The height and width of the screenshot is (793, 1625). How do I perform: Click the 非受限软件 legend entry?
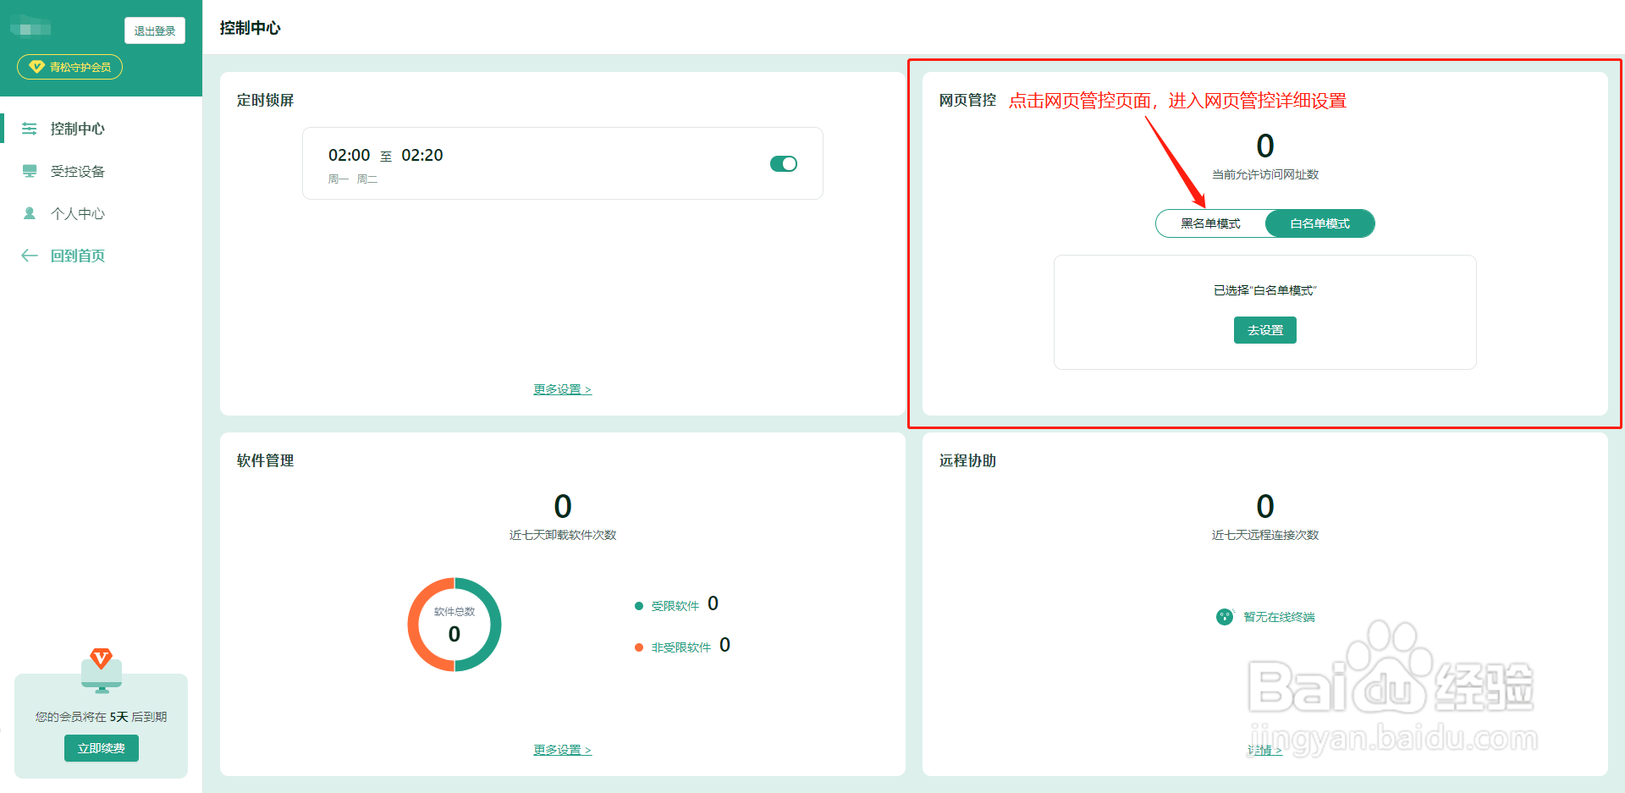pos(681,646)
